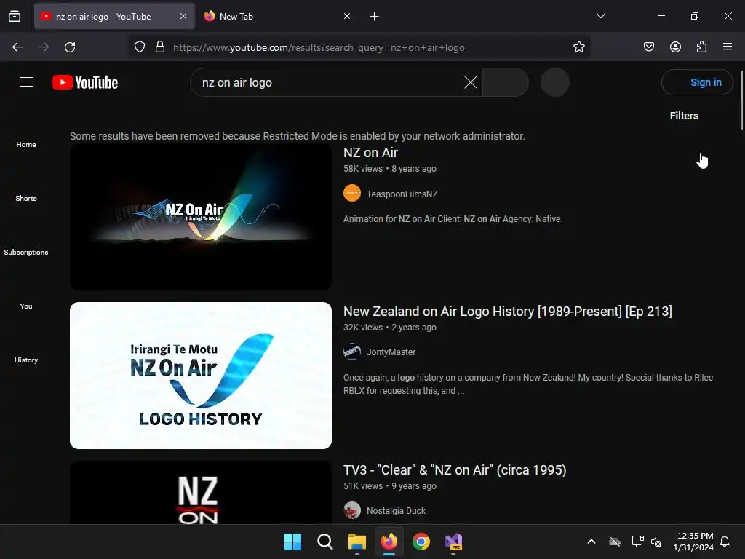The width and height of the screenshot is (745, 559).
Task: Open taskbar clock 12:35 PM
Action: pyautogui.click(x=693, y=542)
